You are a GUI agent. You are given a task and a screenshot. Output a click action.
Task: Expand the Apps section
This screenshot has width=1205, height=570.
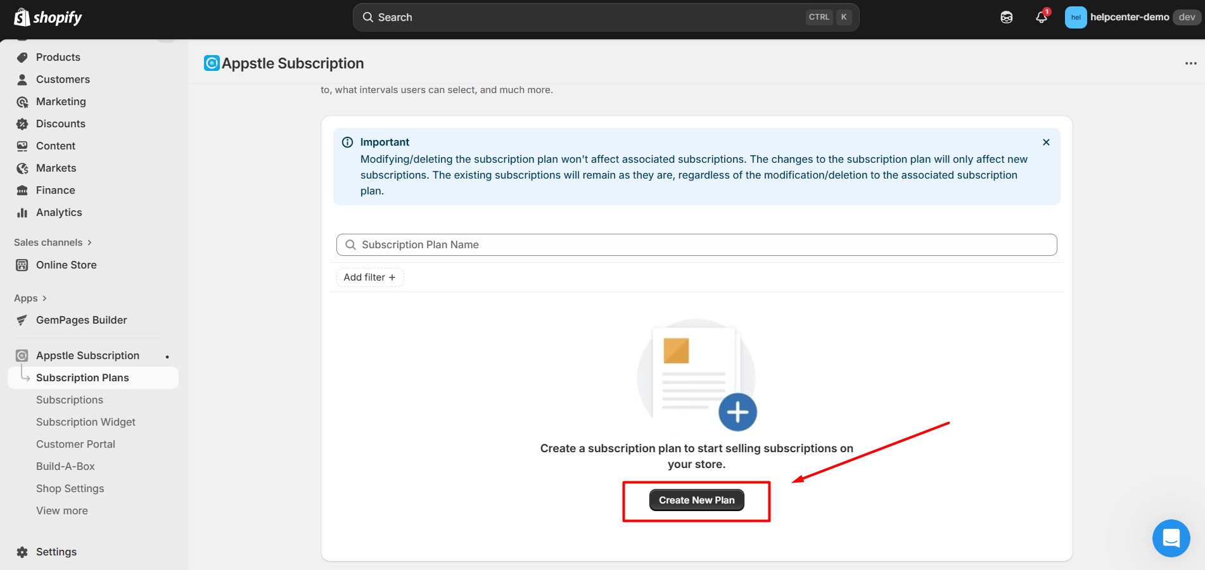(29, 298)
